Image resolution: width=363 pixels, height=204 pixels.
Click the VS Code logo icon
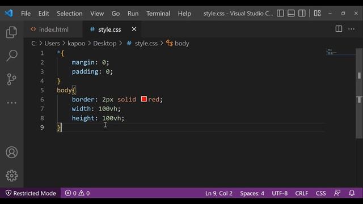click(x=9, y=13)
